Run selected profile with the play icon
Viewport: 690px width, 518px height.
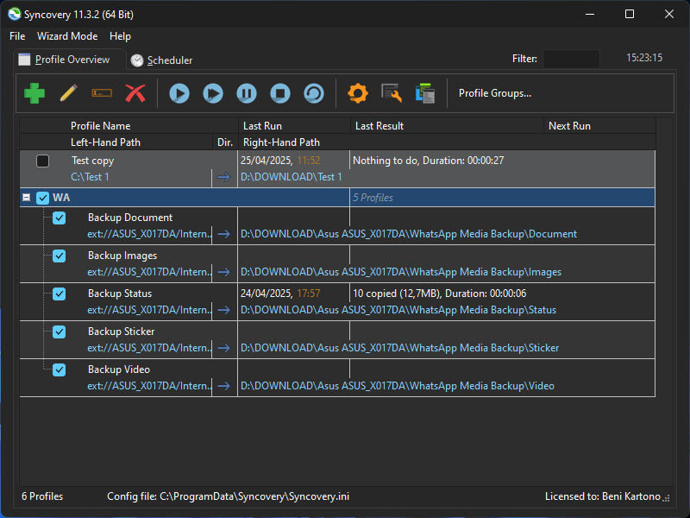pyautogui.click(x=179, y=93)
